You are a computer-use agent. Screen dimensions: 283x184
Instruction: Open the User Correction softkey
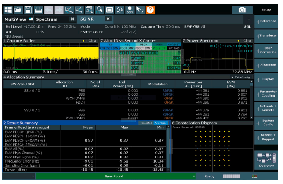point(266,50)
